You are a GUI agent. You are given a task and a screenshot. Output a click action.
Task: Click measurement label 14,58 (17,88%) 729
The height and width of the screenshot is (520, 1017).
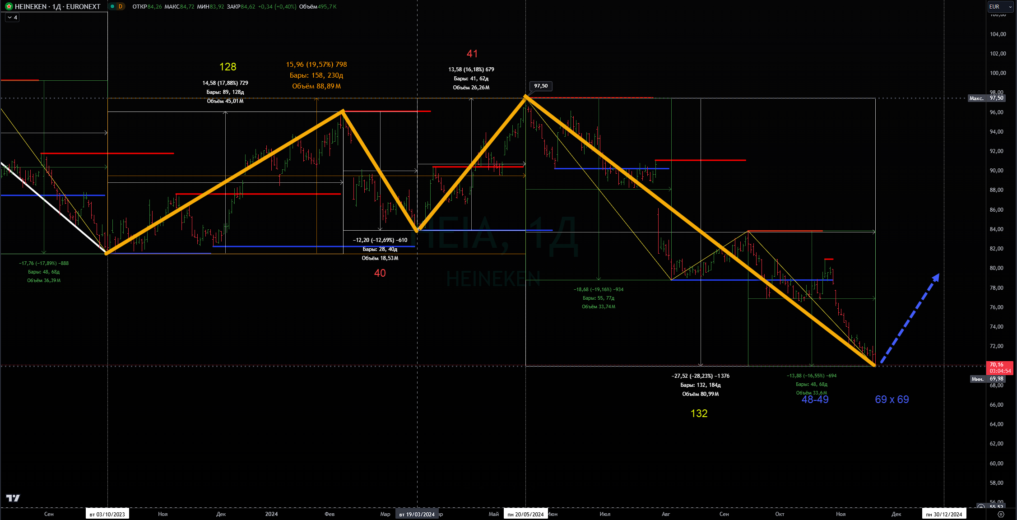tap(225, 83)
